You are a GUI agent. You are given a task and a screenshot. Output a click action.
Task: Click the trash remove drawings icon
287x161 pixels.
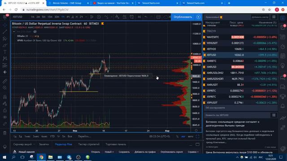pos(5,133)
